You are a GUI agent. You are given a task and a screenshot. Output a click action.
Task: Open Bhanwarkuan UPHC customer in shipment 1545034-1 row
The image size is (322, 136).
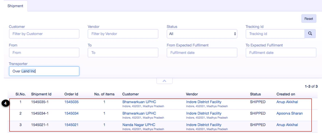[139, 113]
